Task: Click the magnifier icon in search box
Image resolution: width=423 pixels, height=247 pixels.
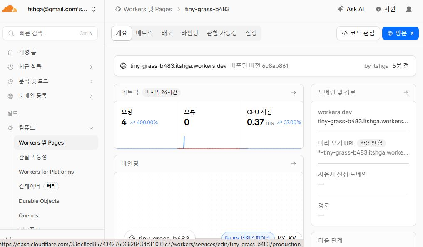Action: (x=11, y=33)
